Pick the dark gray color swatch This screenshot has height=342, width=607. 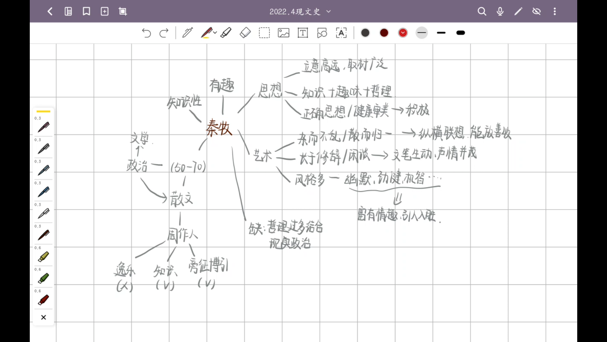[365, 33]
